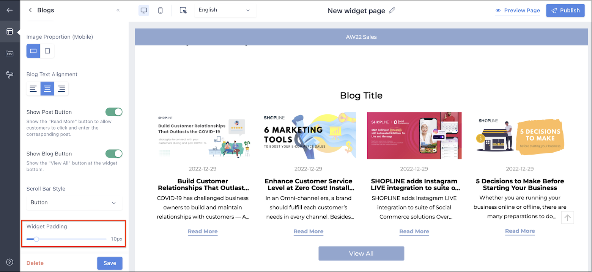
Task: Open 5 Decisions to Make blog thumbnail
Action: point(520,136)
